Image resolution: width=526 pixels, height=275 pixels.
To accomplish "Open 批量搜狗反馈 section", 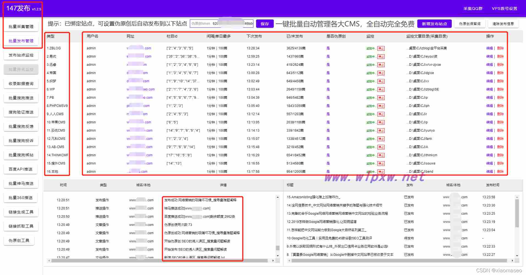I will coord(21,126).
